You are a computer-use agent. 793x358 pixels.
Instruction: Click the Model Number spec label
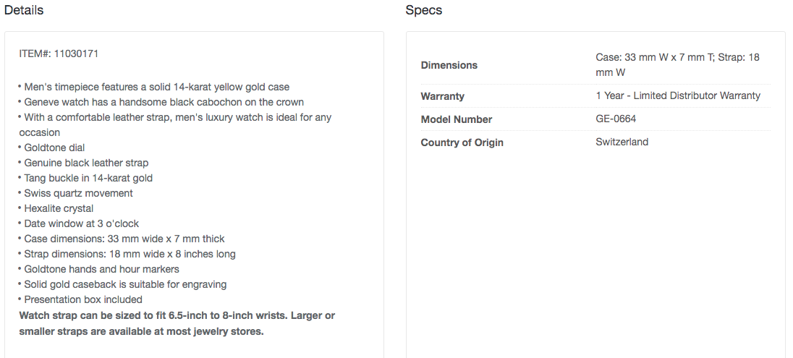(x=456, y=119)
